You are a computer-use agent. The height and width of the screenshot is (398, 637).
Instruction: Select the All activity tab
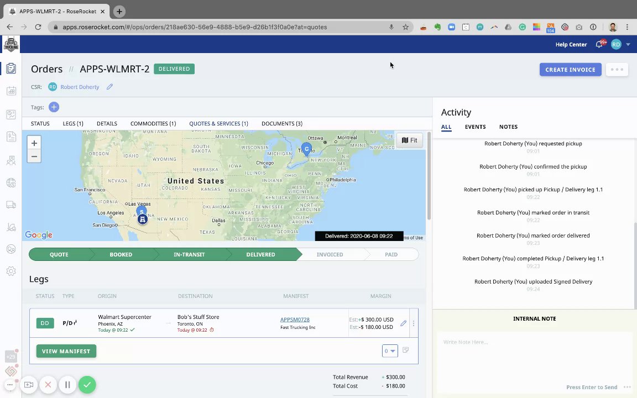point(446,127)
